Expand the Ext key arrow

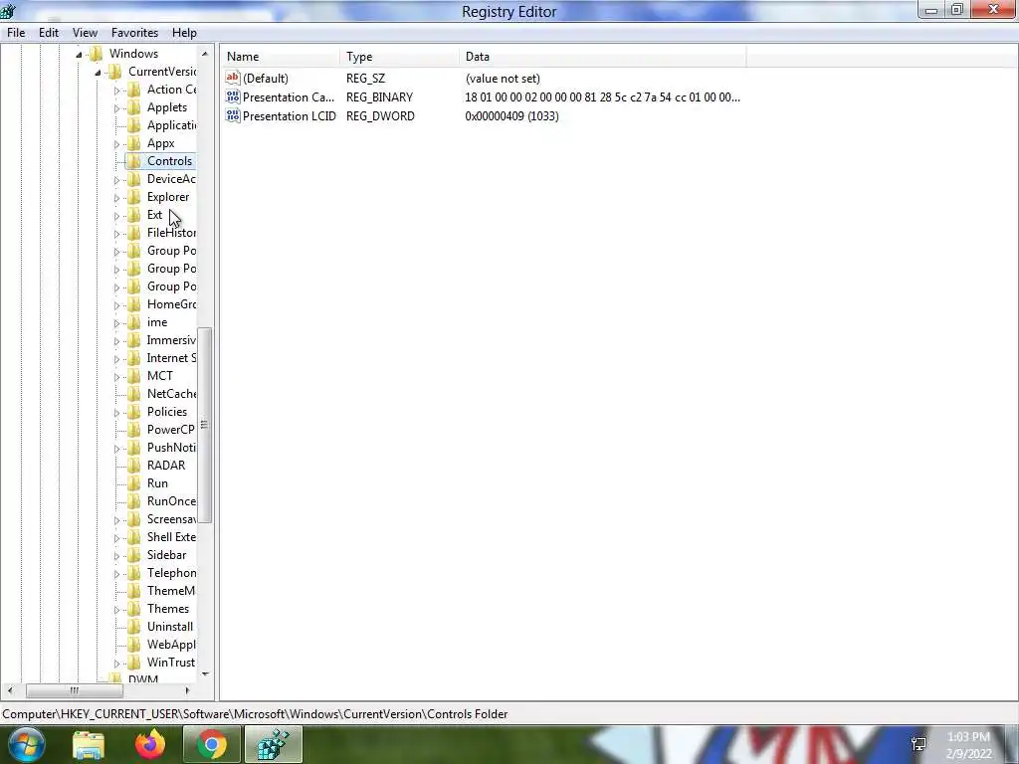pyautogui.click(x=117, y=216)
